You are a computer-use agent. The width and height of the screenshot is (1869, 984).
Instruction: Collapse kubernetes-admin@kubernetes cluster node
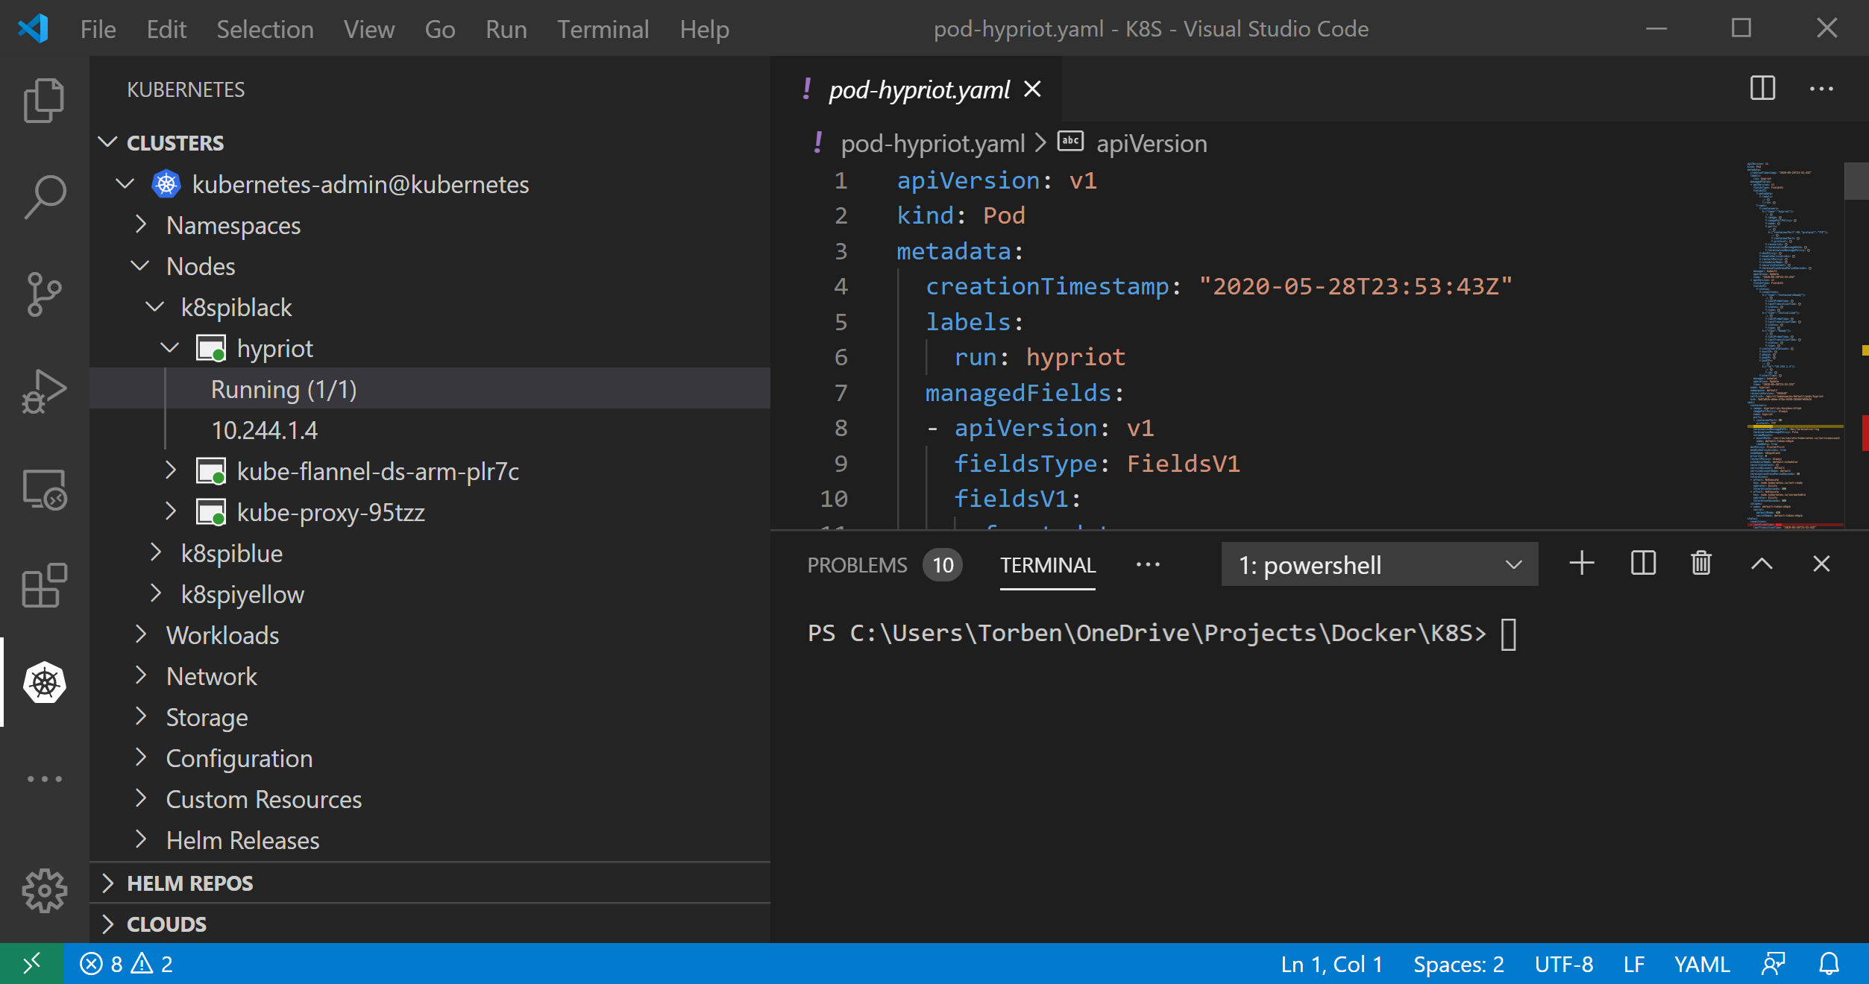tap(125, 183)
